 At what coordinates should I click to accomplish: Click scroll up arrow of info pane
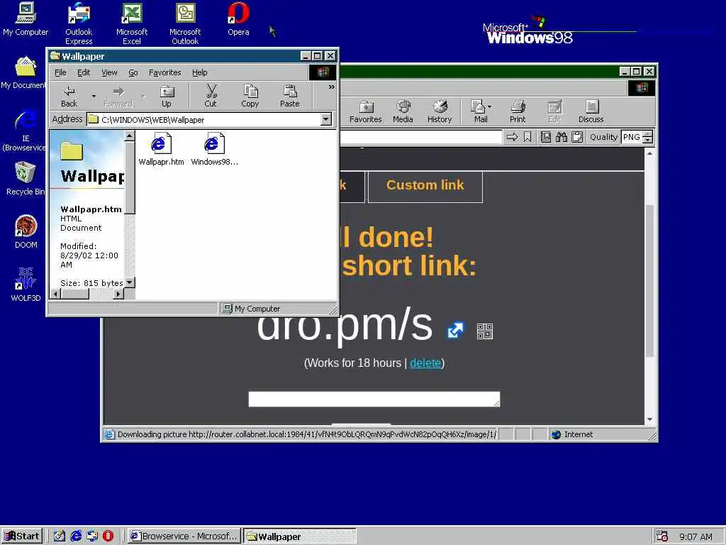[130, 136]
